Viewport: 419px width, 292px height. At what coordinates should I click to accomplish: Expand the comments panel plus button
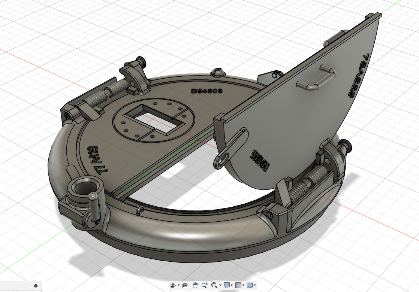[x=36, y=286]
